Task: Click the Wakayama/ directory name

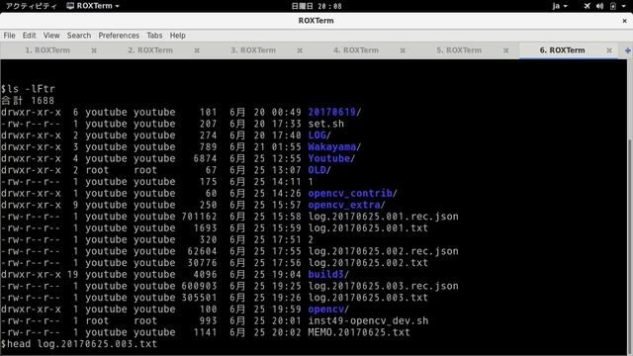Action: click(x=334, y=147)
